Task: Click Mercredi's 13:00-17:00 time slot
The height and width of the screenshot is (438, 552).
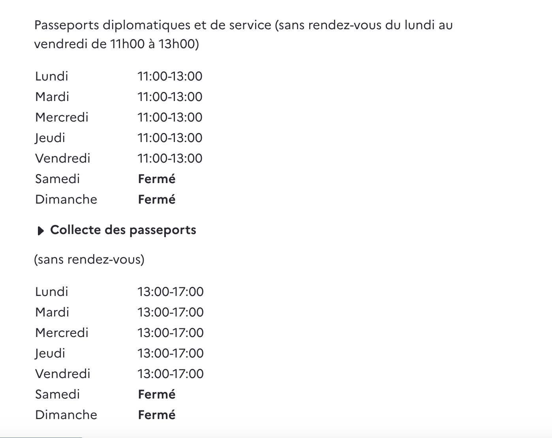Action: 171,333
